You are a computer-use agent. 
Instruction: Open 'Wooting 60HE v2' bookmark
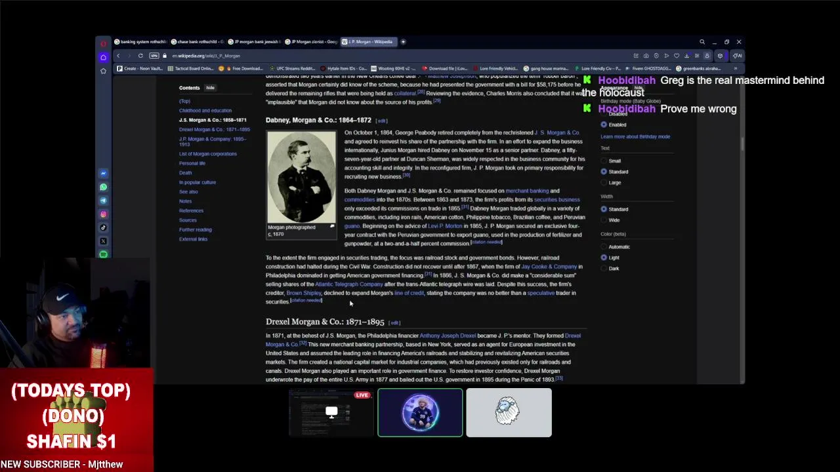394,68
